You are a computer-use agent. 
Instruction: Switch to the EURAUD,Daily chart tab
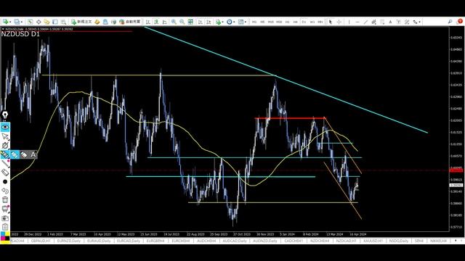click(99, 241)
